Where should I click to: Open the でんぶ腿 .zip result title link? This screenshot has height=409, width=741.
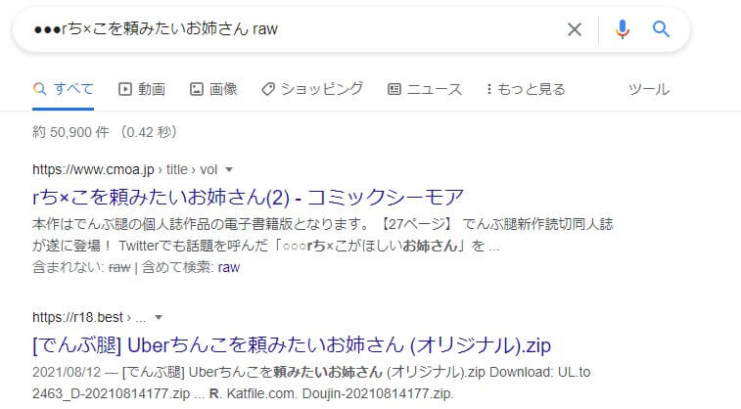click(292, 345)
